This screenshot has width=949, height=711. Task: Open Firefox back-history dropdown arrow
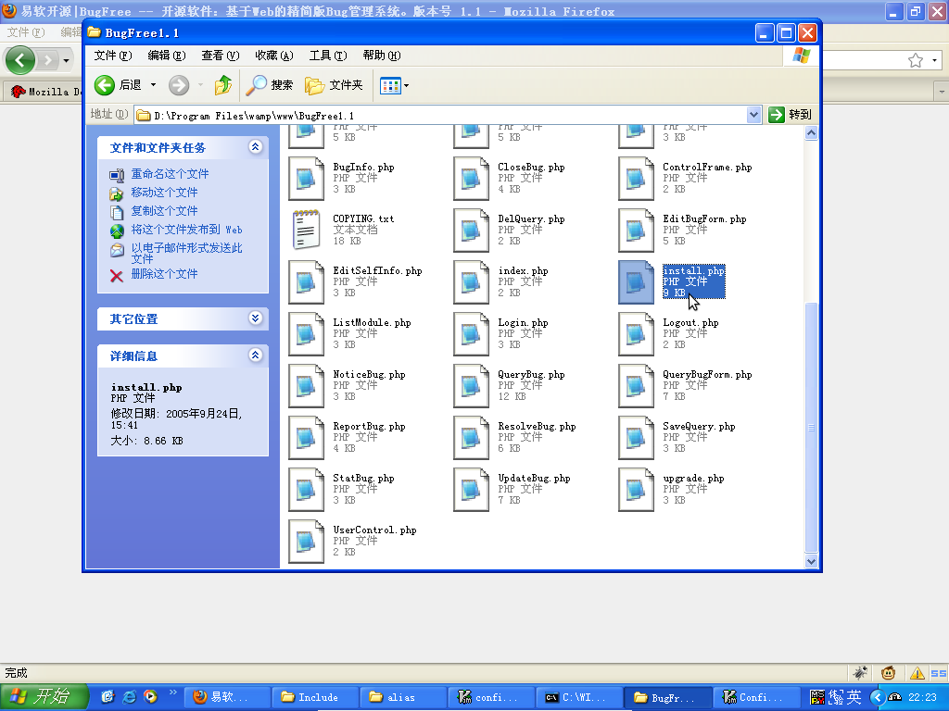[66, 60]
